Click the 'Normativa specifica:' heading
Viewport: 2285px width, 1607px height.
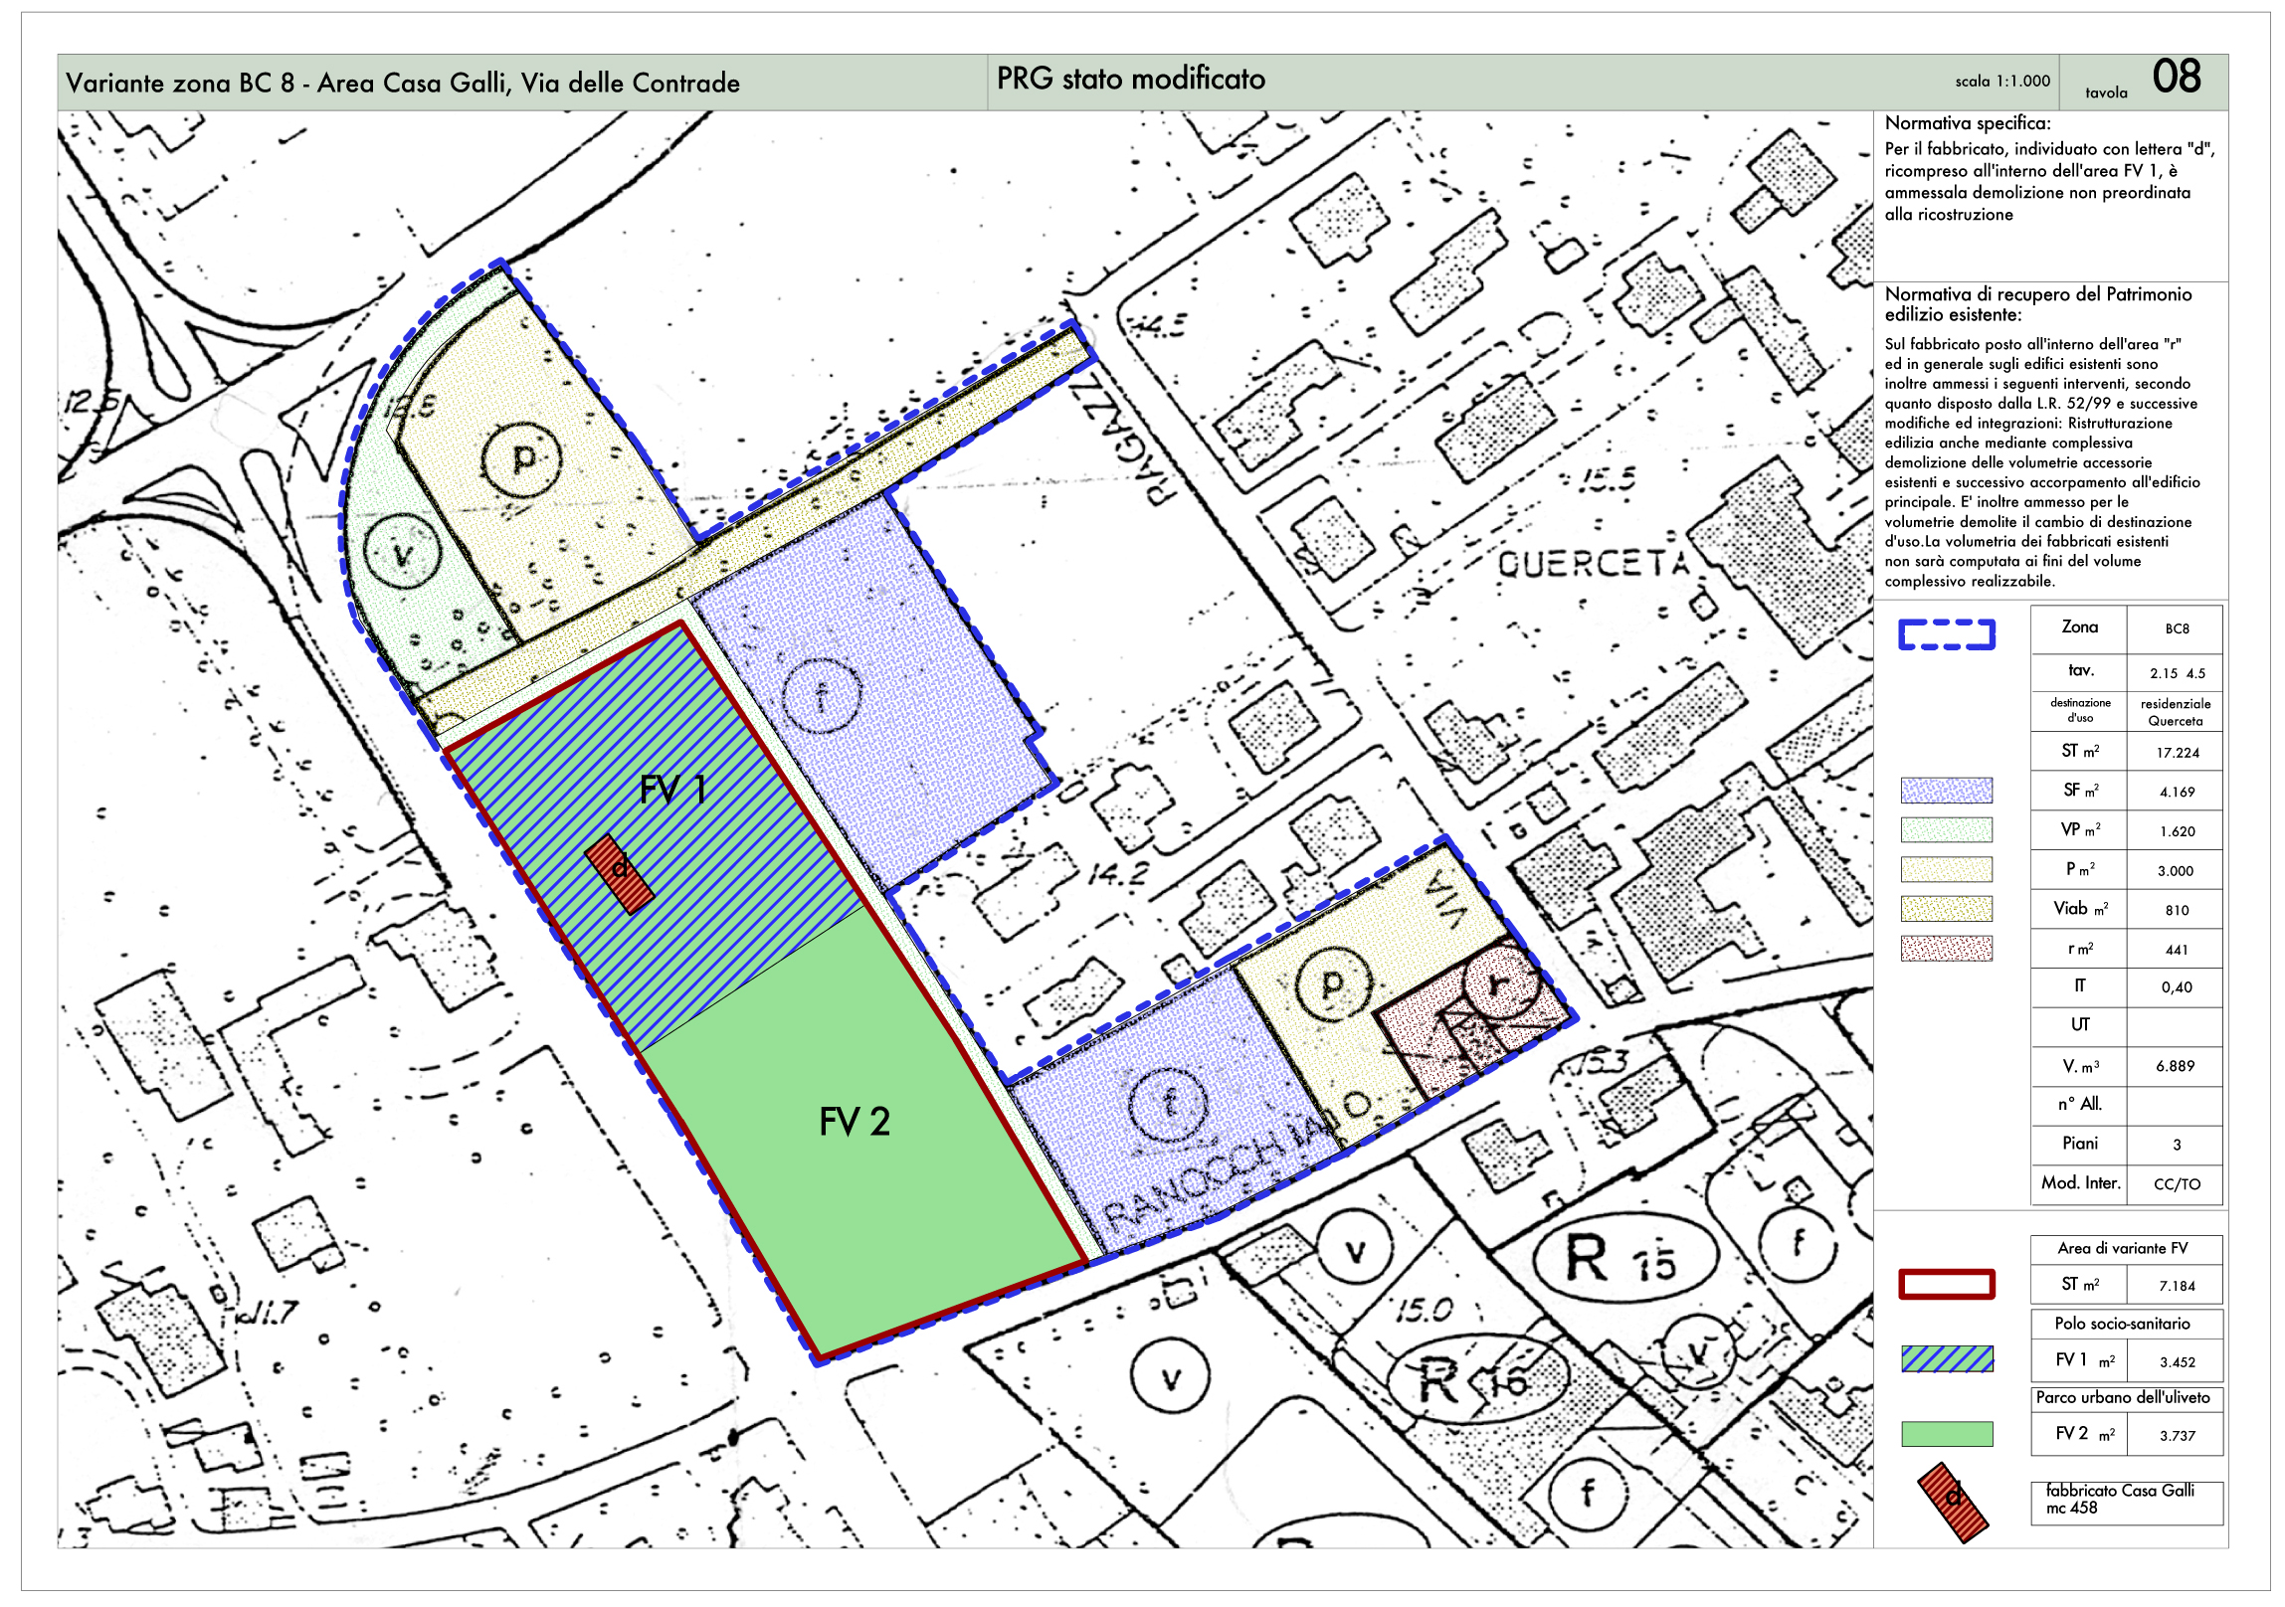pyautogui.click(x=1968, y=123)
